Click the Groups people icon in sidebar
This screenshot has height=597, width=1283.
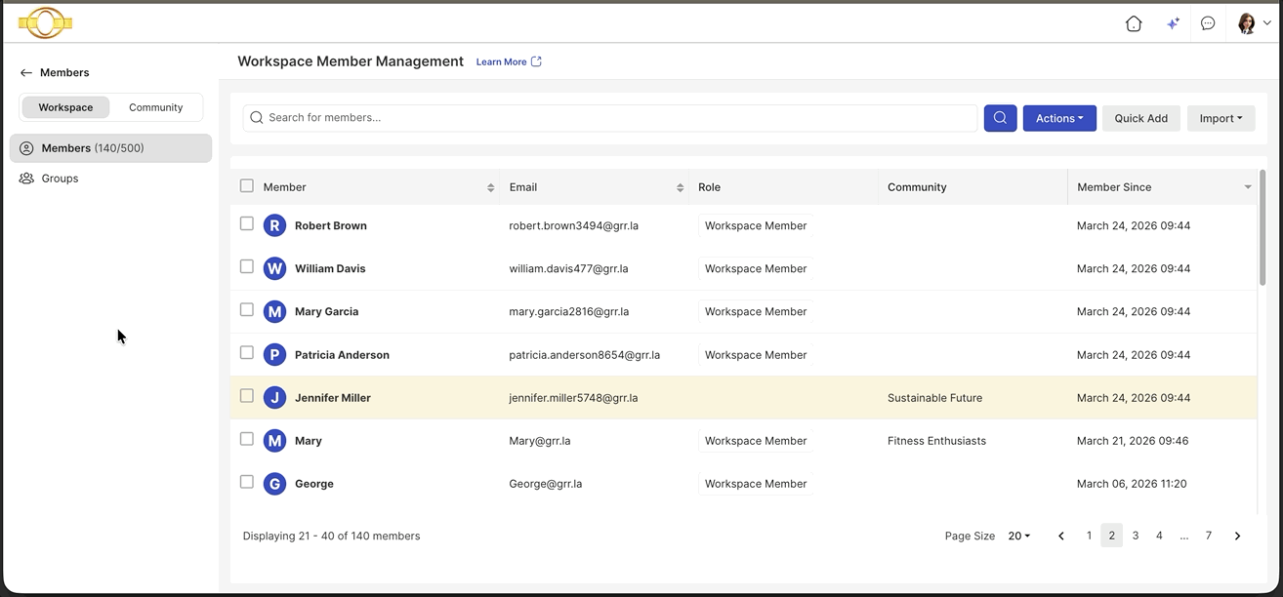[26, 179]
